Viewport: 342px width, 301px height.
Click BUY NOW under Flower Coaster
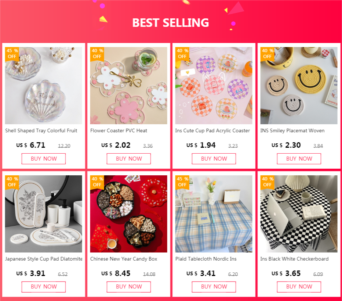pyautogui.click(x=129, y=158)
